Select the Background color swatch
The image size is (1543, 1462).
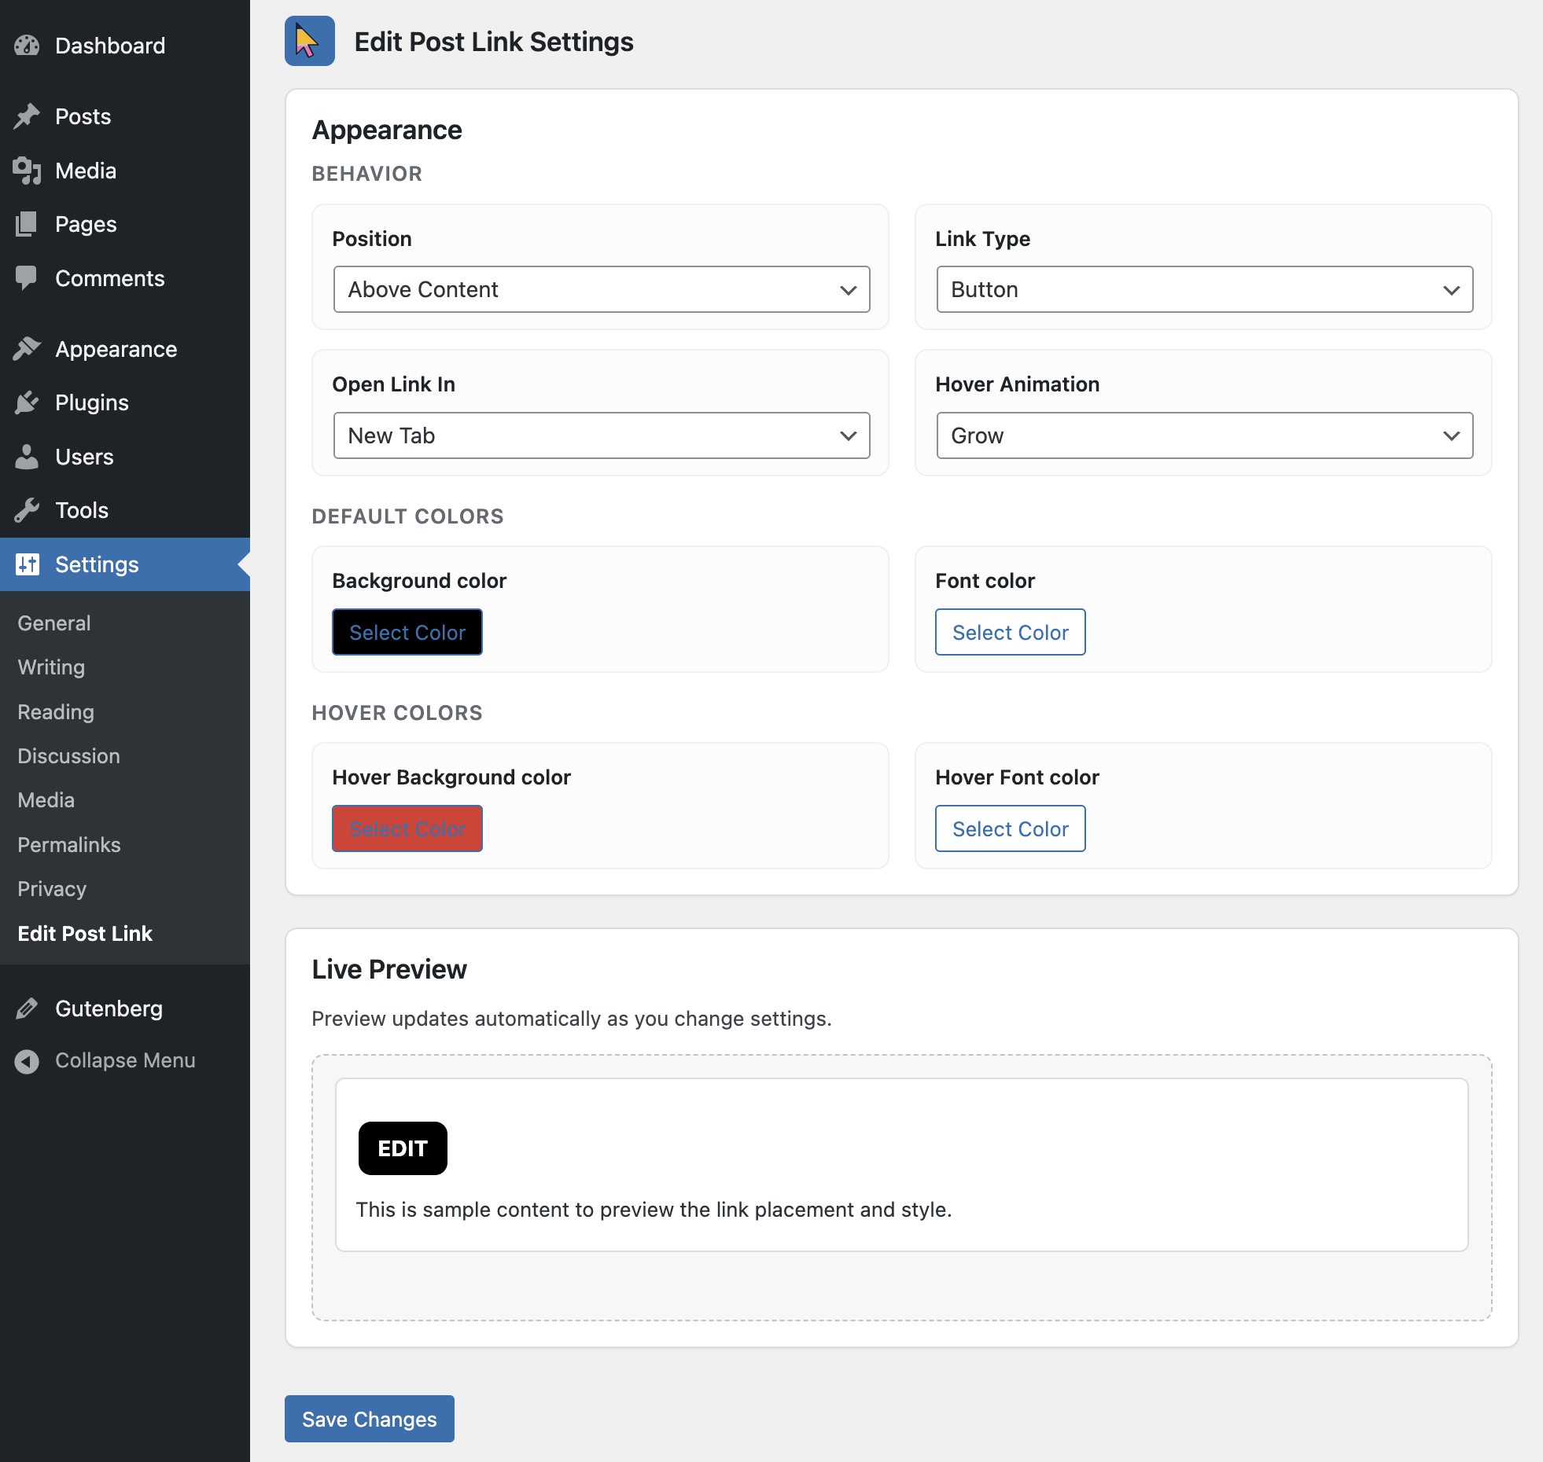point(407,632)
